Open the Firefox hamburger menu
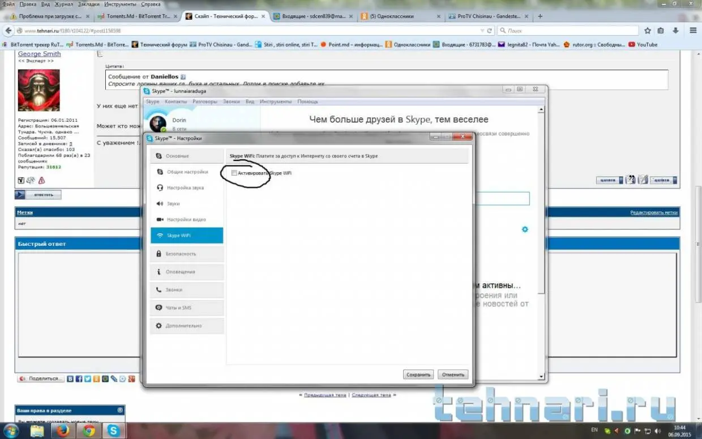The width and height of the screenshot is (702, 439). coord(693,30)
